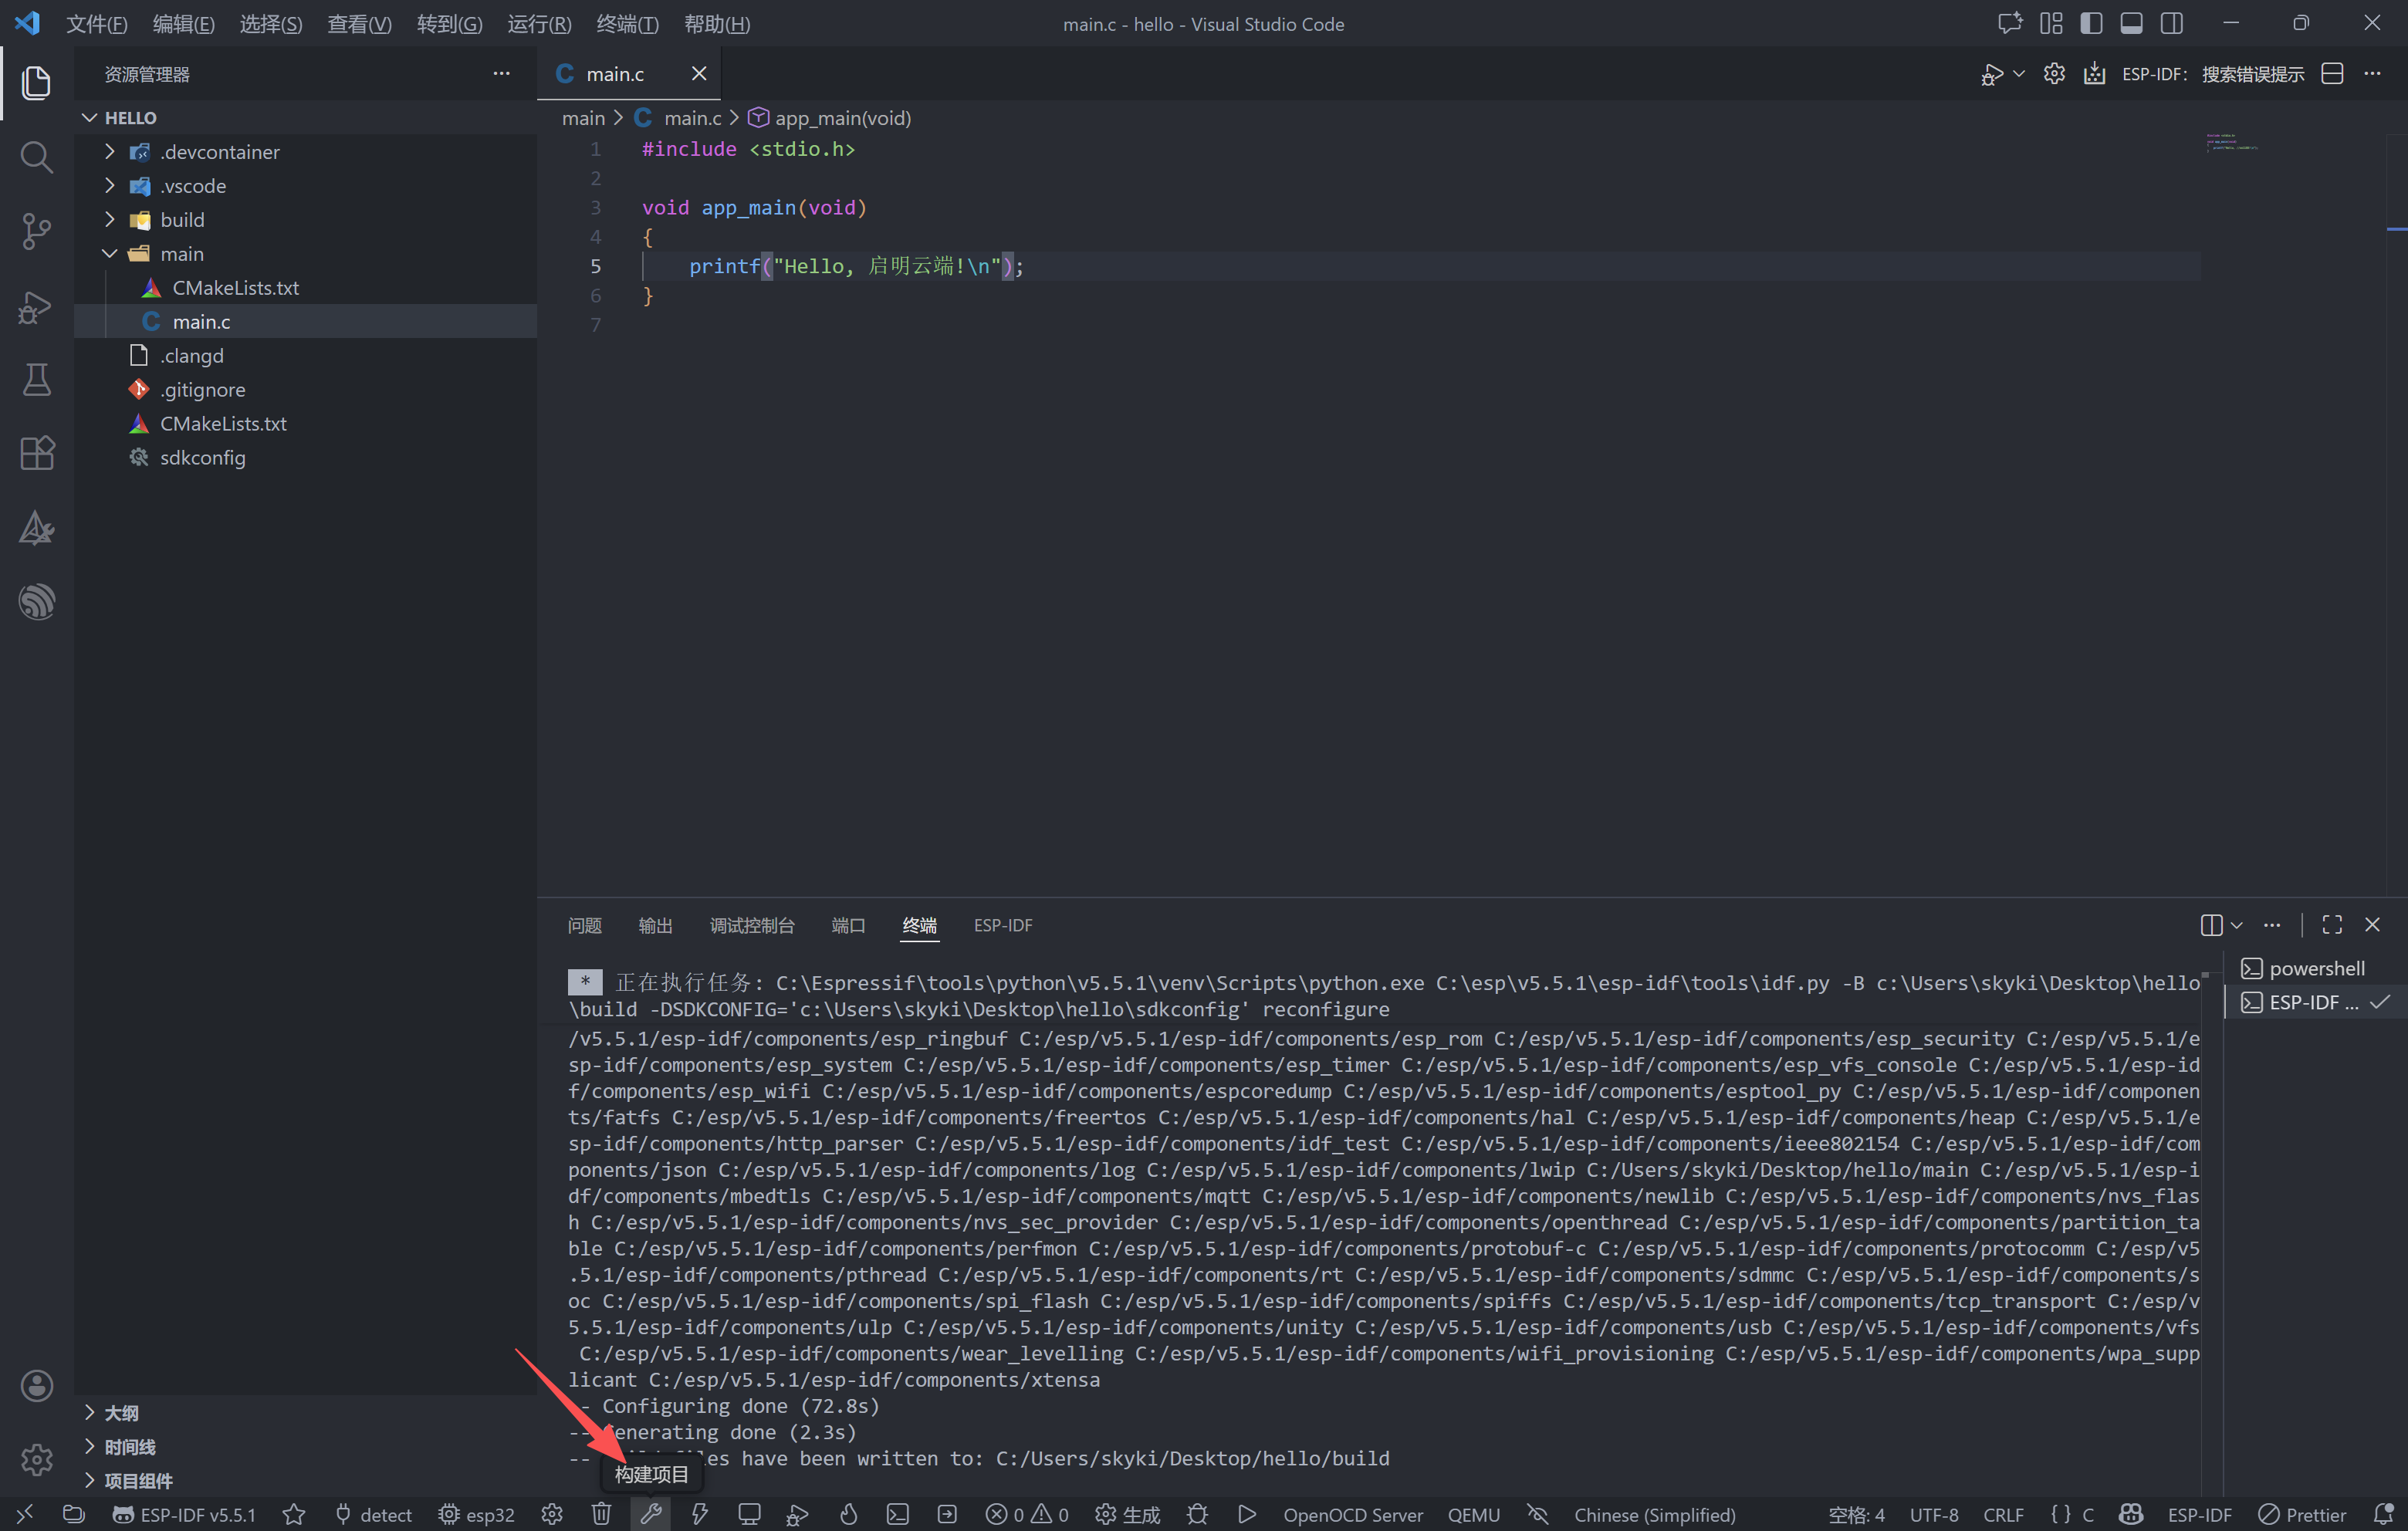Click QEMU in status bar
The width and height of the screenshot is (2408, 1531).
click(x=1473, y=1514)
